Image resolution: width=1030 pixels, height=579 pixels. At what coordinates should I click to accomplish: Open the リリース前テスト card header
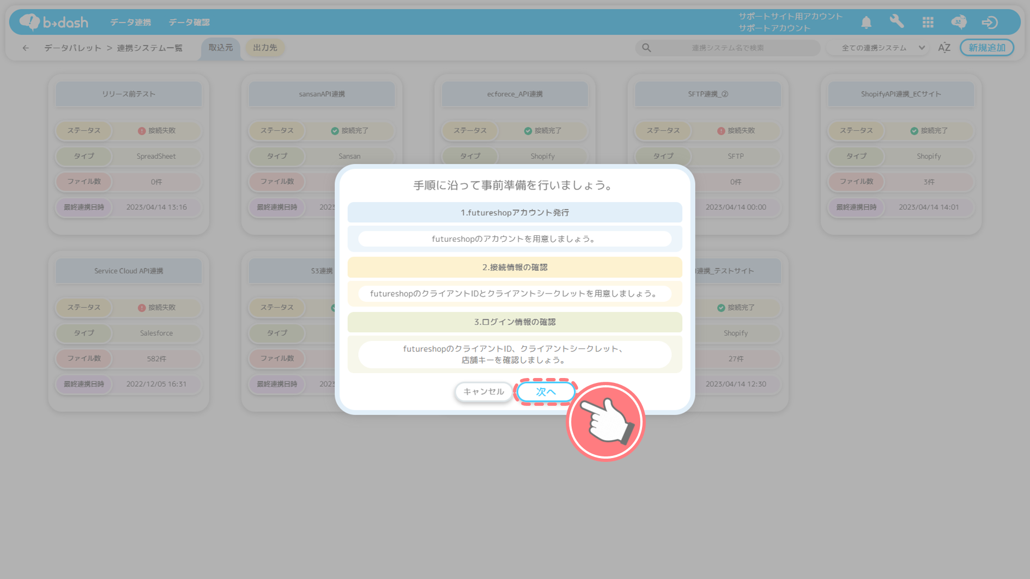[129, 94]
